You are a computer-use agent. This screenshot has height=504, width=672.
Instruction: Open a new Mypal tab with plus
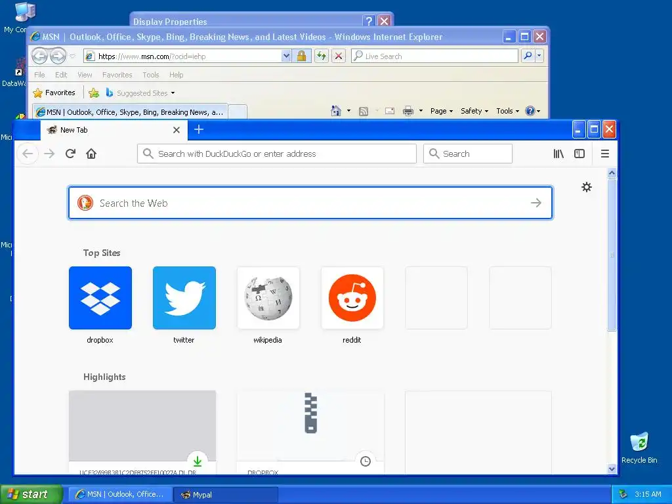point(199,129)
